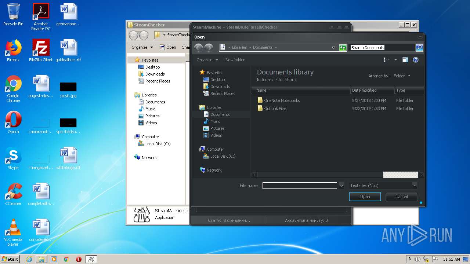Select Network in SteamChecker window sidebar
Screen dimensions: 470x264
[x=146, y=158]
